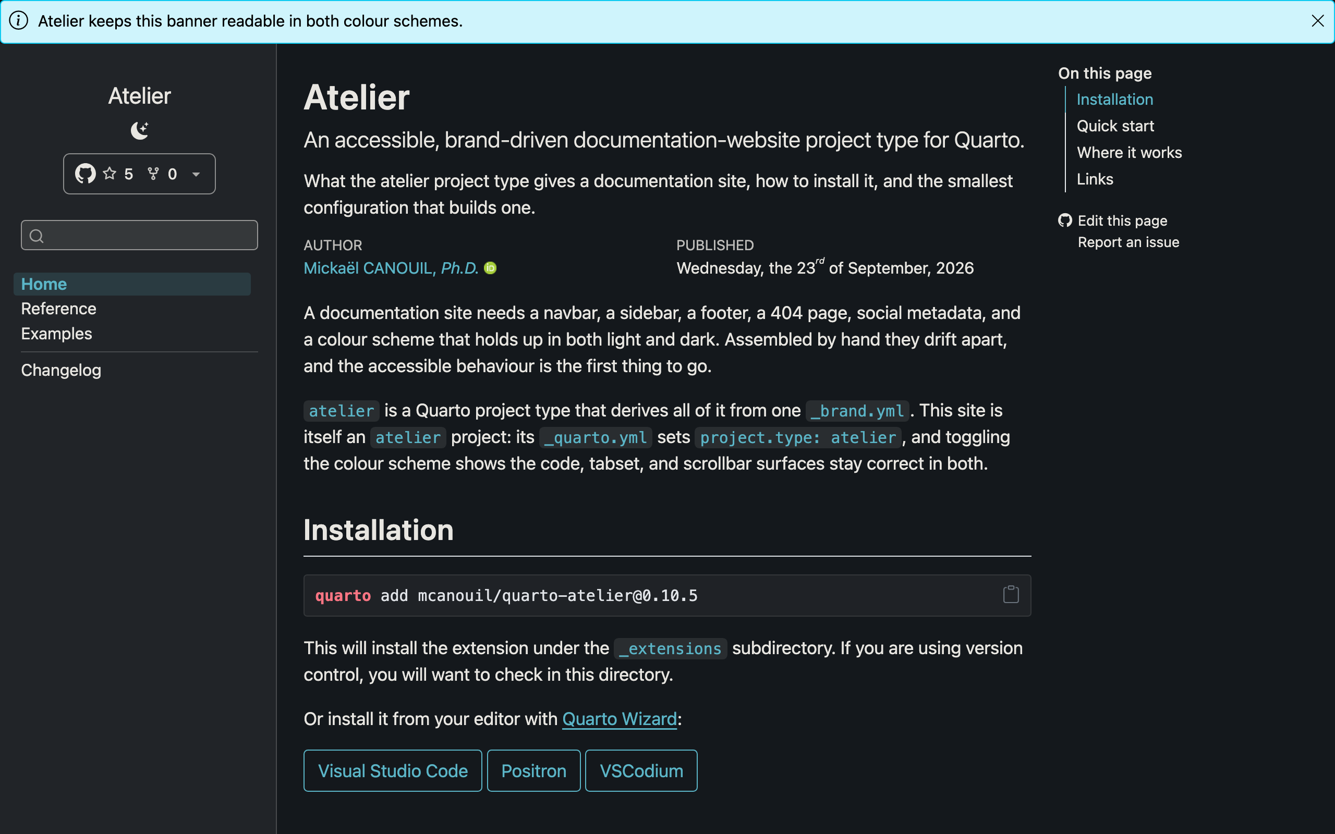Image resolution: width=1335 pixels, height=834 pixels.
Task: Click into the sidebar search field
Action: 140,236
